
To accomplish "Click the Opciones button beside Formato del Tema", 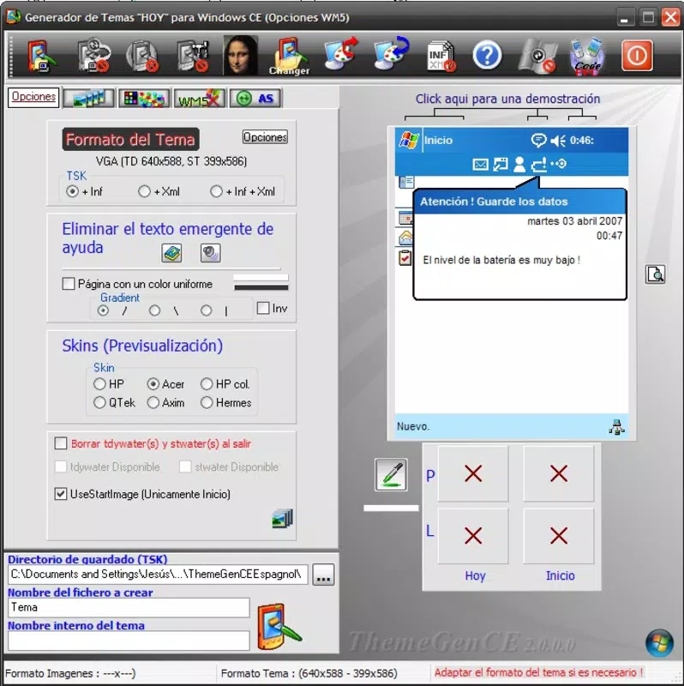I will click(265, 137).
